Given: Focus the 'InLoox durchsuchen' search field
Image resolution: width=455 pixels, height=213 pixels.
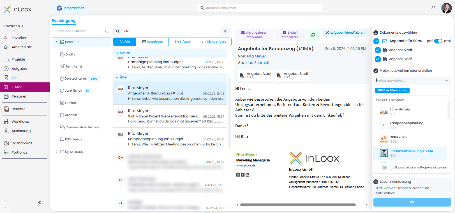Looking at the screenshot, I should click(x=260, y=8).
